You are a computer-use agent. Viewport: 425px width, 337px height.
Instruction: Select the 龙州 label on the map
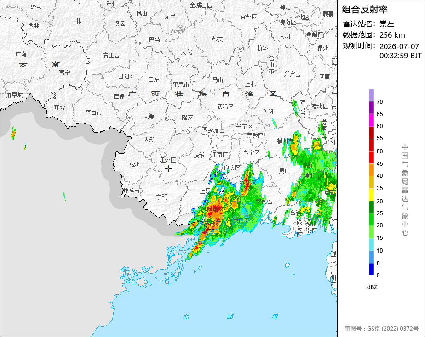click(x=134, y=164)
